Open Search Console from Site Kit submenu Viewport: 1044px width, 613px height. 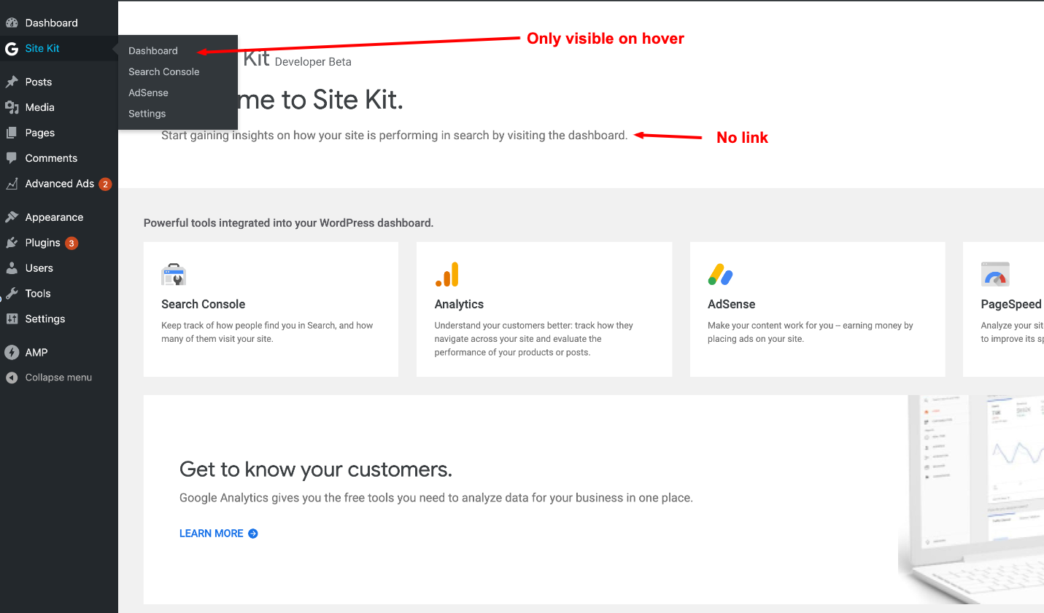click(x=163, y=71)
